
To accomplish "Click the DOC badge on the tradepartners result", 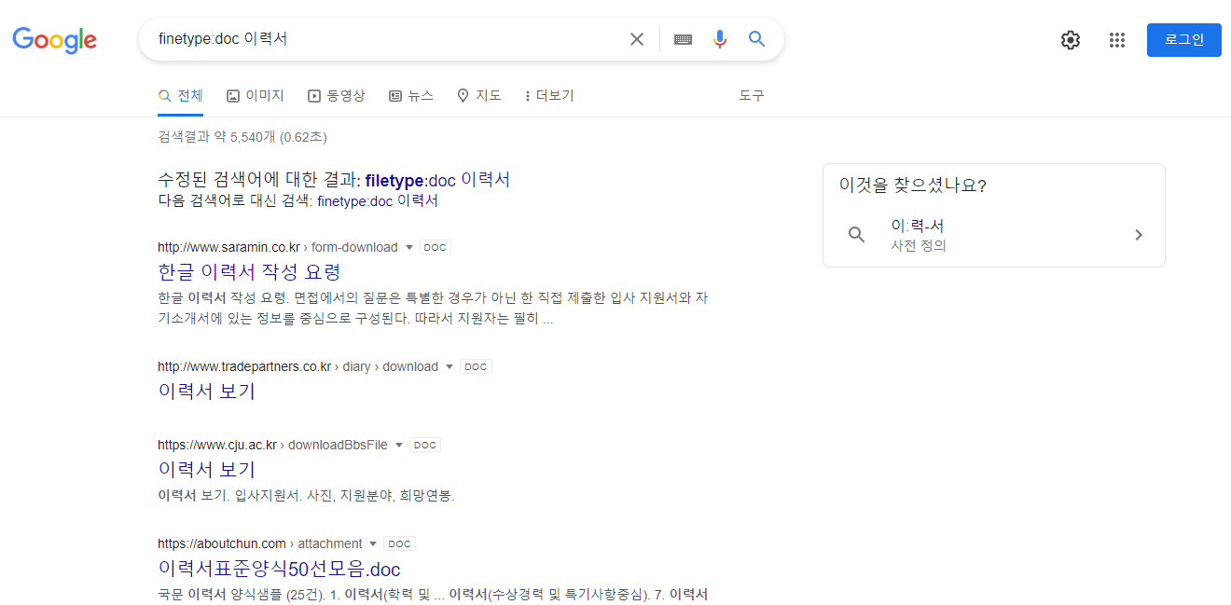I will pyautogui.click(x=476, y=367).
